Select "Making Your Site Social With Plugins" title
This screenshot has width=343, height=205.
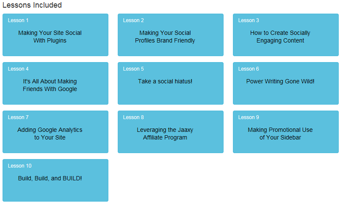pyautogui.click(x=50, y=37)
